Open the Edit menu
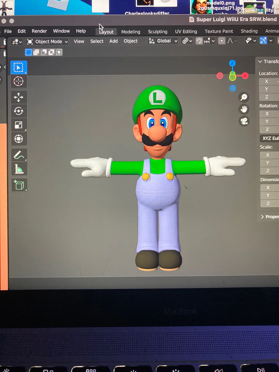 22,31
